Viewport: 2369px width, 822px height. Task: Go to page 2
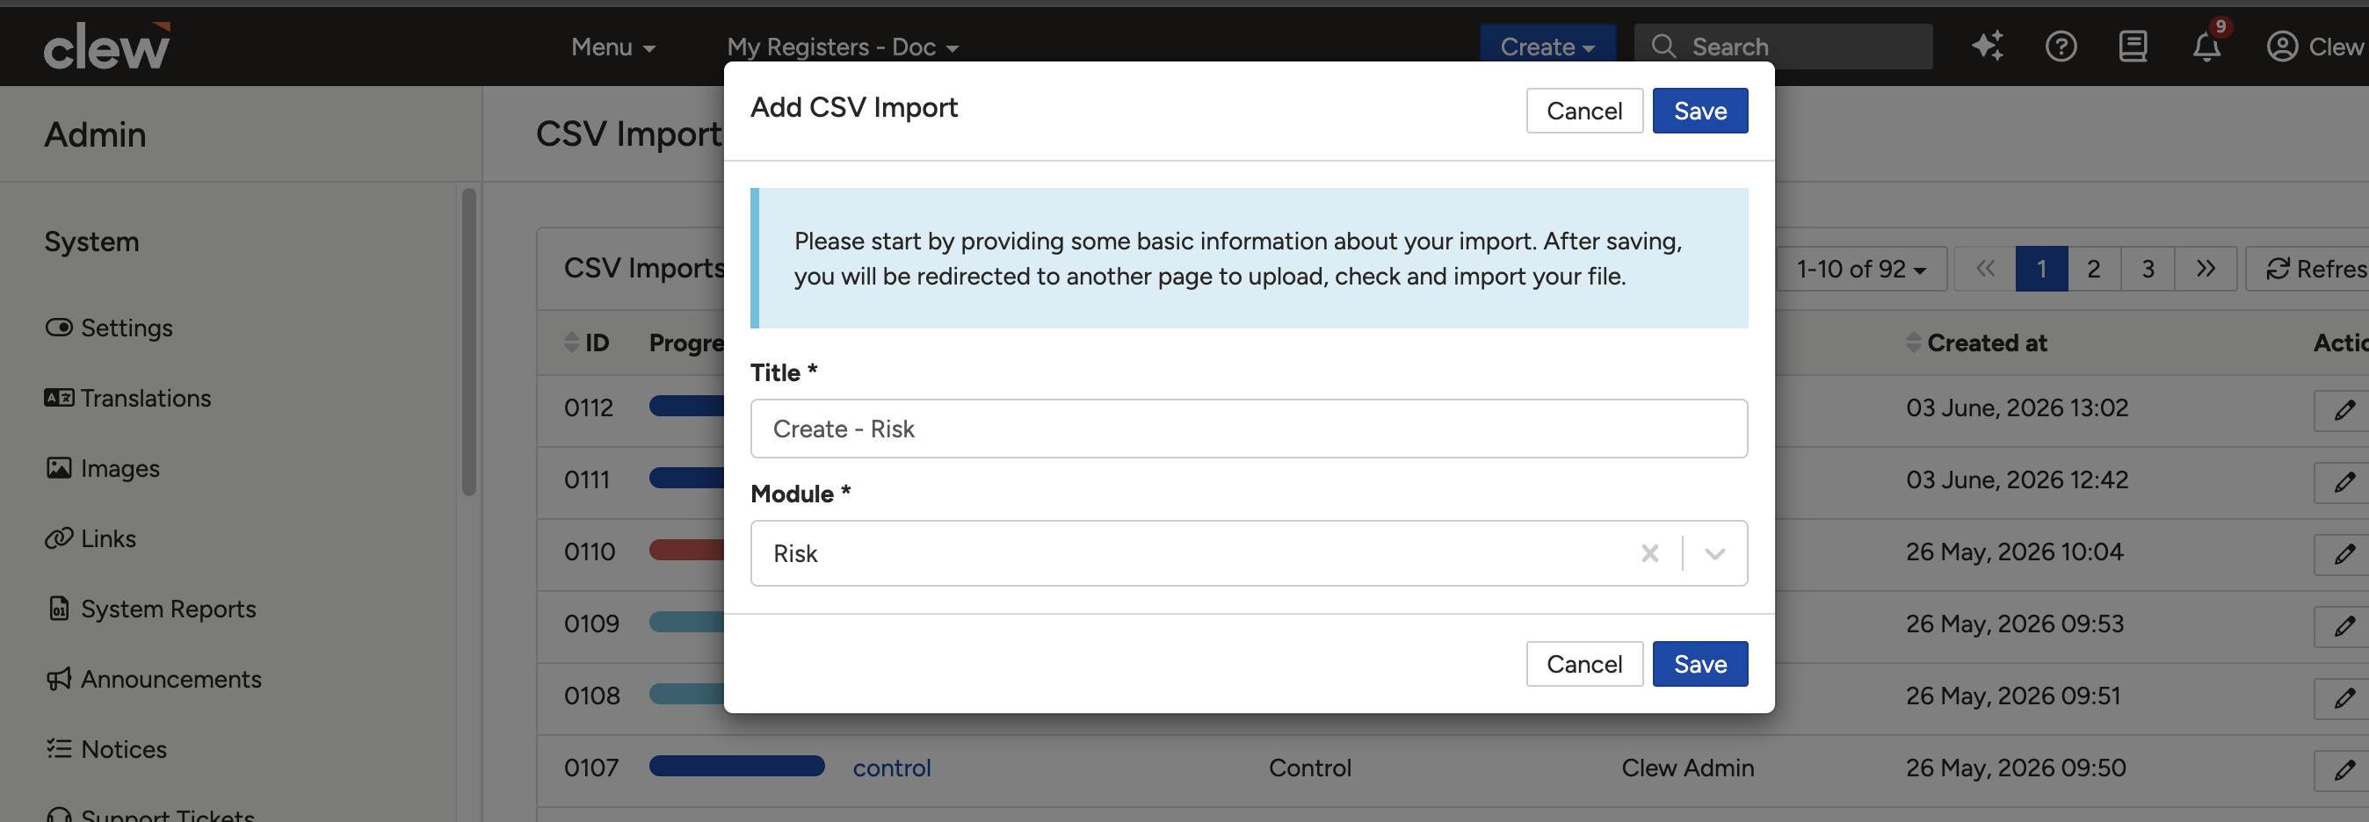pos(2093,269)
